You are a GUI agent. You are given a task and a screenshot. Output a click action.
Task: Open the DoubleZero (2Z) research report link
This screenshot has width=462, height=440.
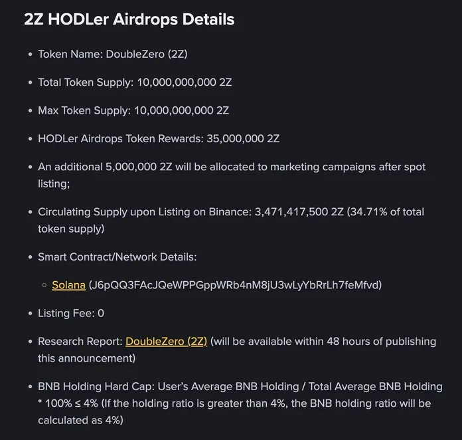pyautogui.click(x=166, y=341)
